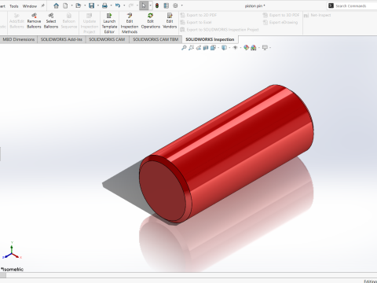Image resolution: width=377 pixels, height=283 pixels.
Task: Open Edit Operations
Action: pos(151,20)
